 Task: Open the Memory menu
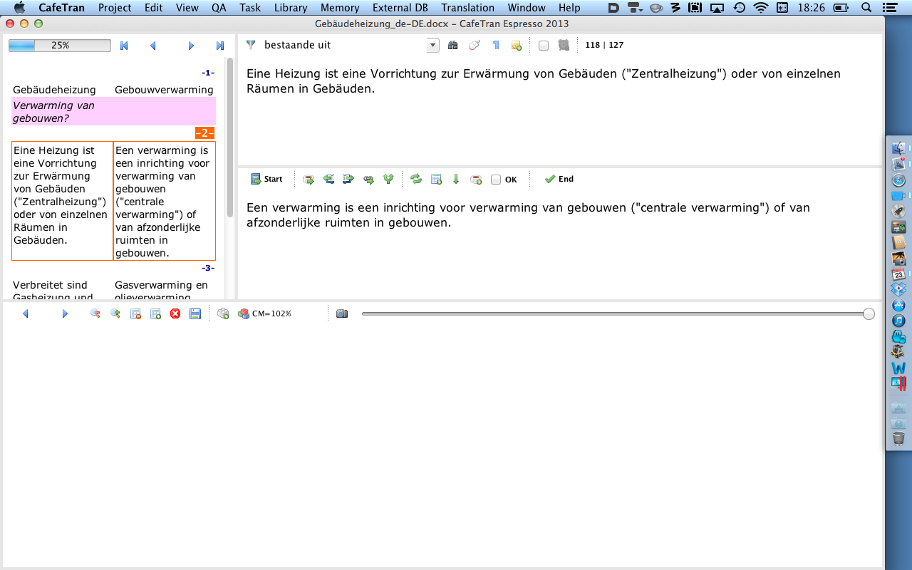coord(340,8)
